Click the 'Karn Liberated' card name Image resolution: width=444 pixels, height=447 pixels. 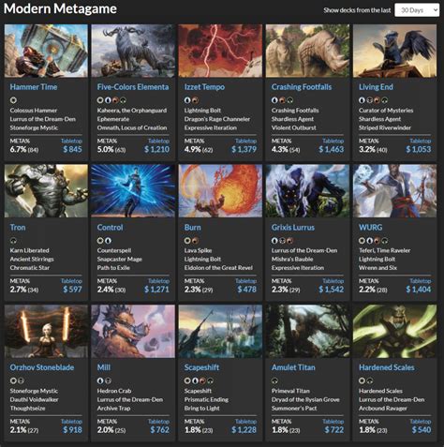pos(29,250)
